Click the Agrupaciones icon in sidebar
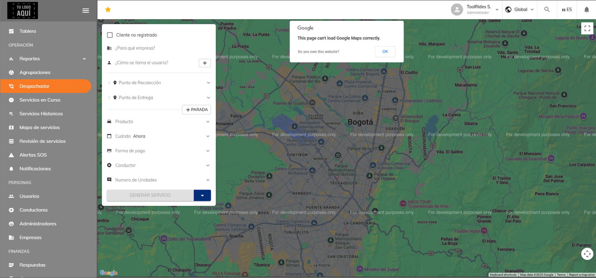The width and height of the screenshot is (596, 278). click(x=11, y=72)
